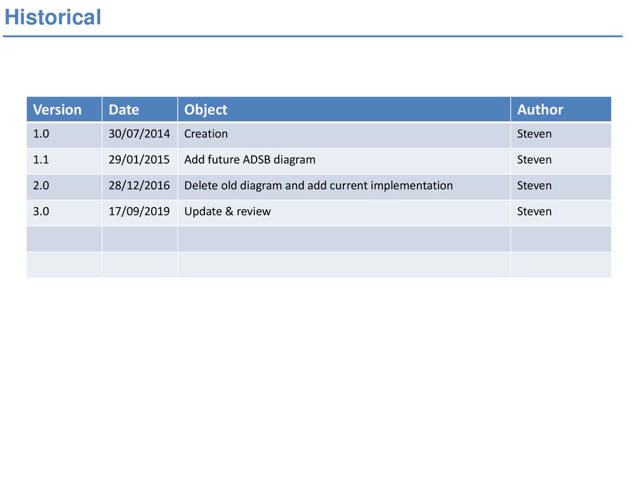Click the date 30/07/2014 cell
638x477 pixels.
pyautogui.click(x=139, y=134)
